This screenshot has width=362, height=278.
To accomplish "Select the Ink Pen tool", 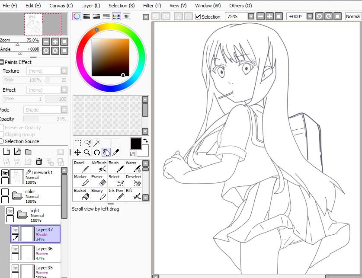I will pyautogui.click(x=116, y=194).
